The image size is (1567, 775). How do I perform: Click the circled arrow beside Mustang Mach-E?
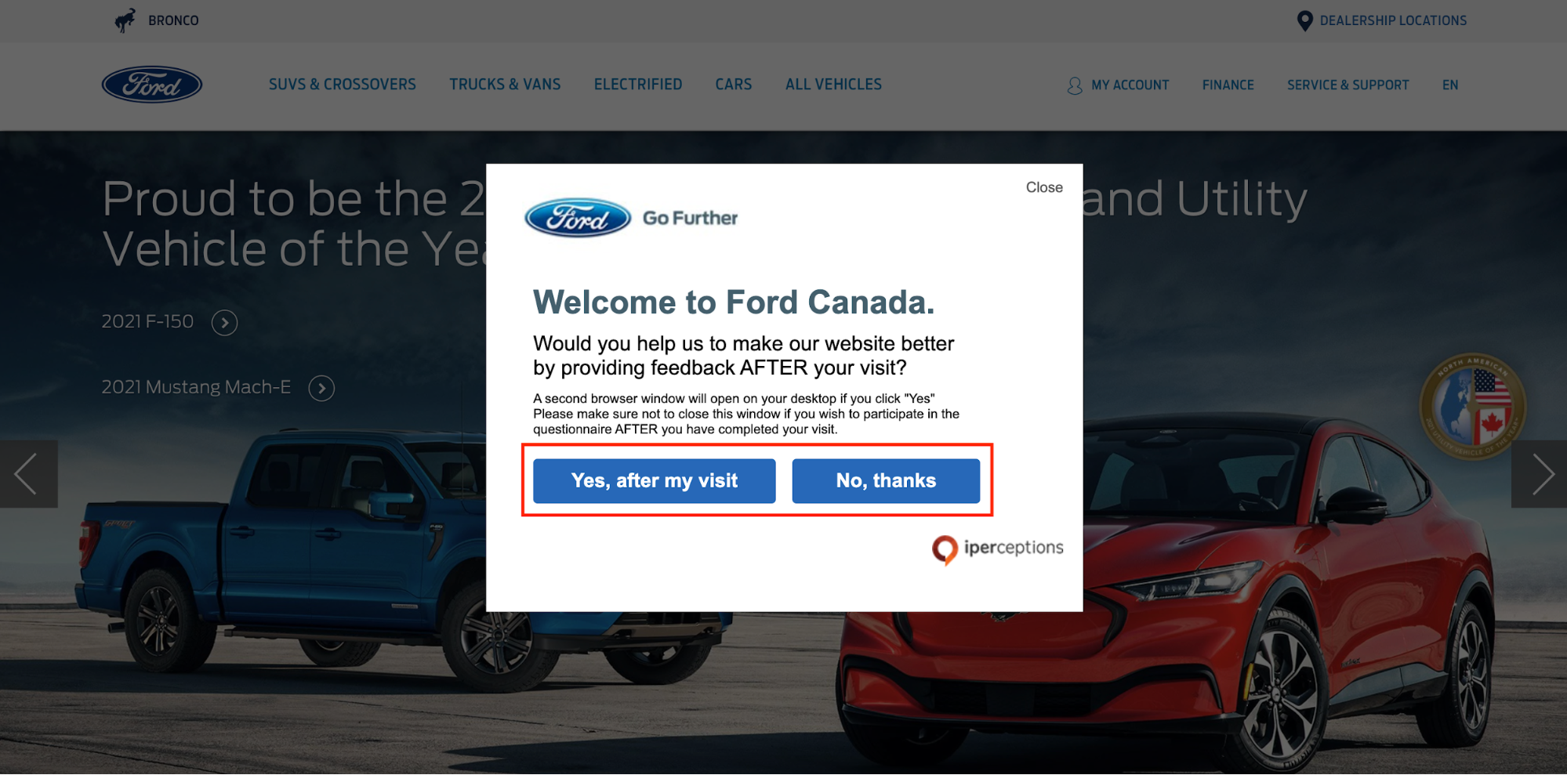[x=321, y=389]
